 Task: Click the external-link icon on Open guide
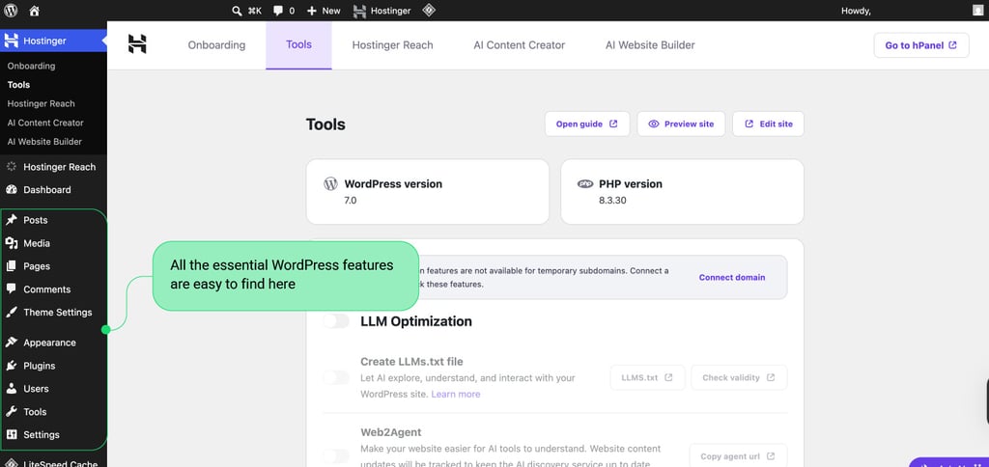coord(613,124)
